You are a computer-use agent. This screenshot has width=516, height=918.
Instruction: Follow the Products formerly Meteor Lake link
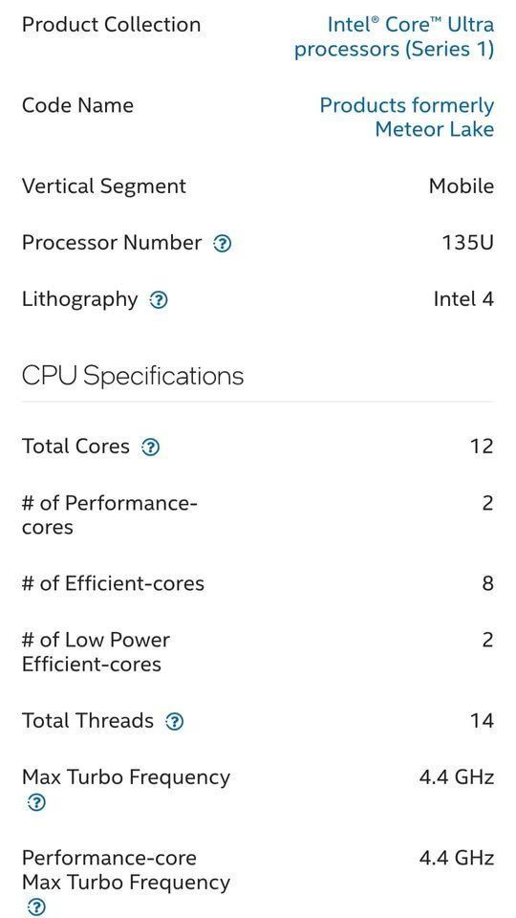click(407, 117)
